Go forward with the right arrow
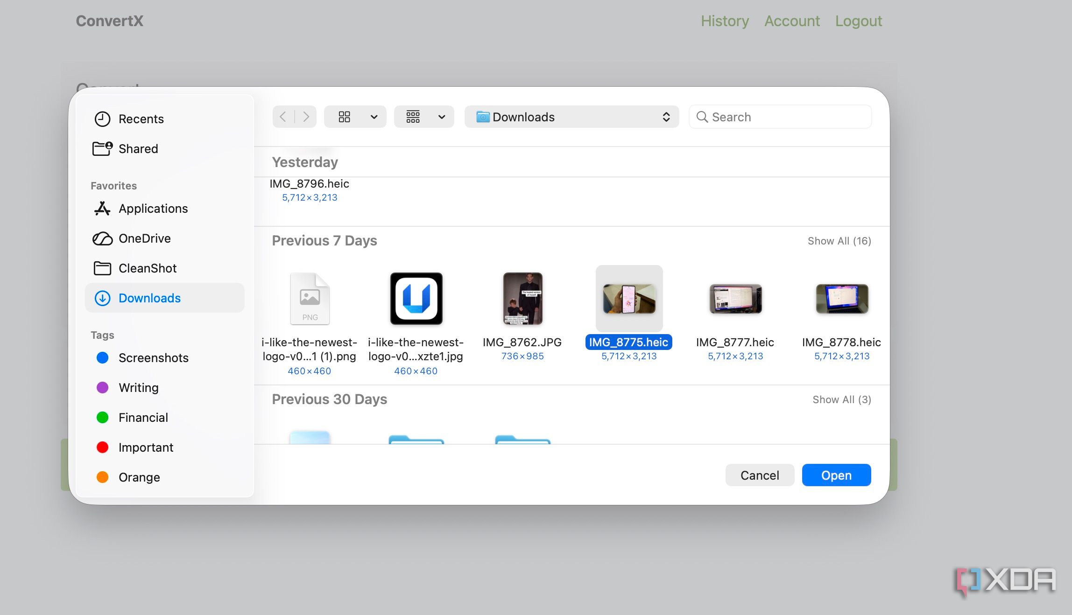 point(306,117)
